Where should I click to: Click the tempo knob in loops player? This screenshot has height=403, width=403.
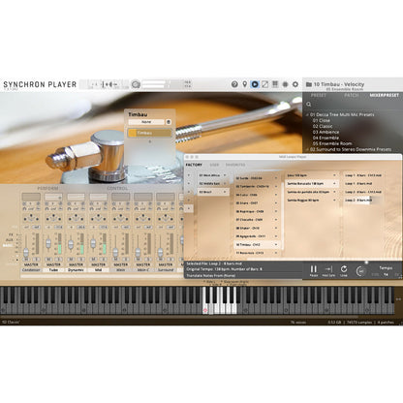(360, 271)
